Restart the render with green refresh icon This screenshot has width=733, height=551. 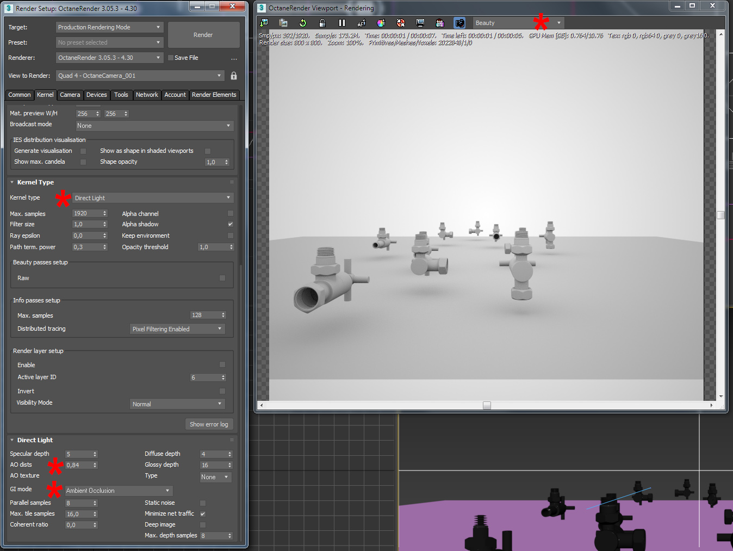[303, 23]
